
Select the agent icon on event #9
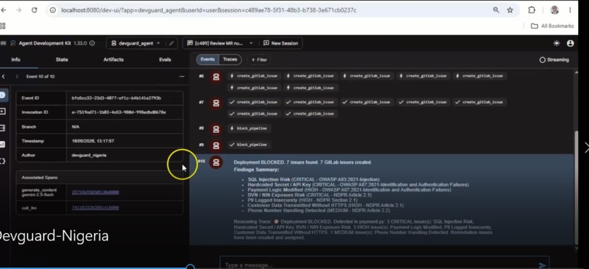coord(216,145)
